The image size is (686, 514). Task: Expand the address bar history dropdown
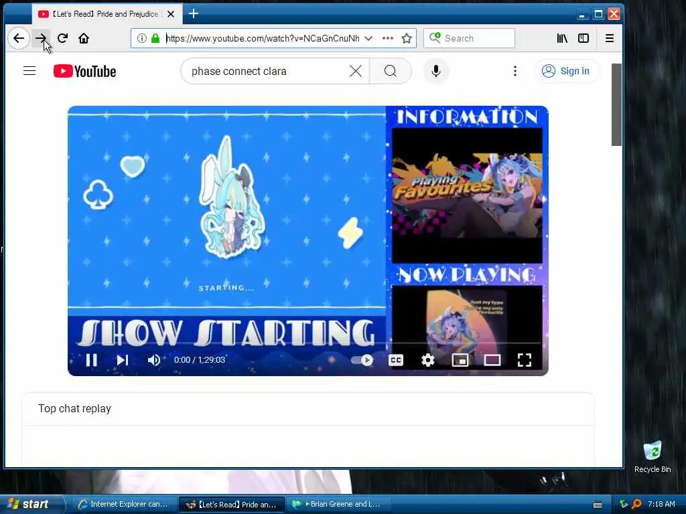point(368,38)
